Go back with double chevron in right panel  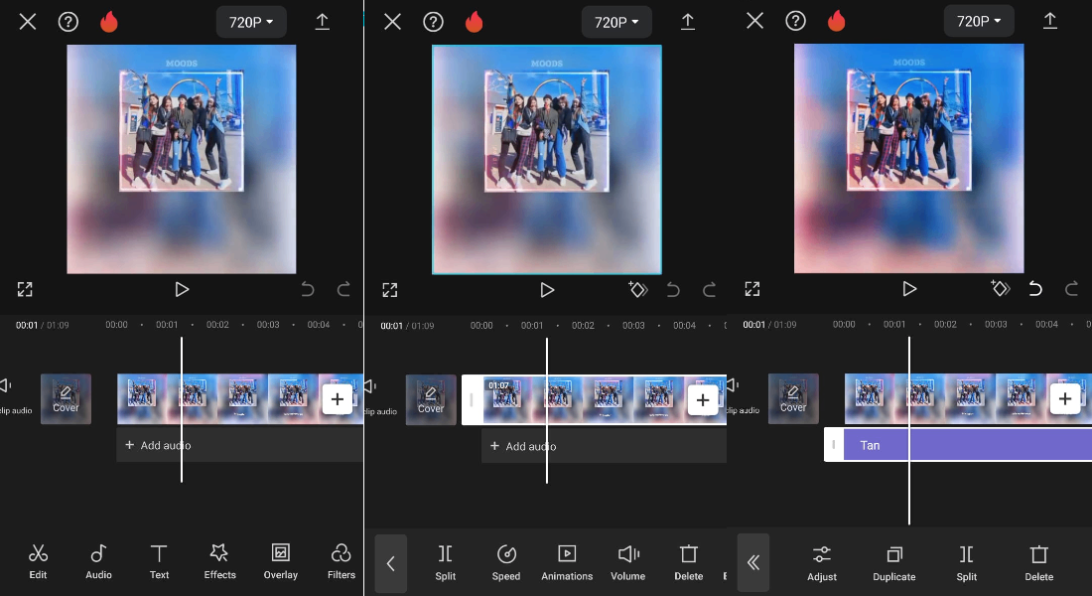752,562
